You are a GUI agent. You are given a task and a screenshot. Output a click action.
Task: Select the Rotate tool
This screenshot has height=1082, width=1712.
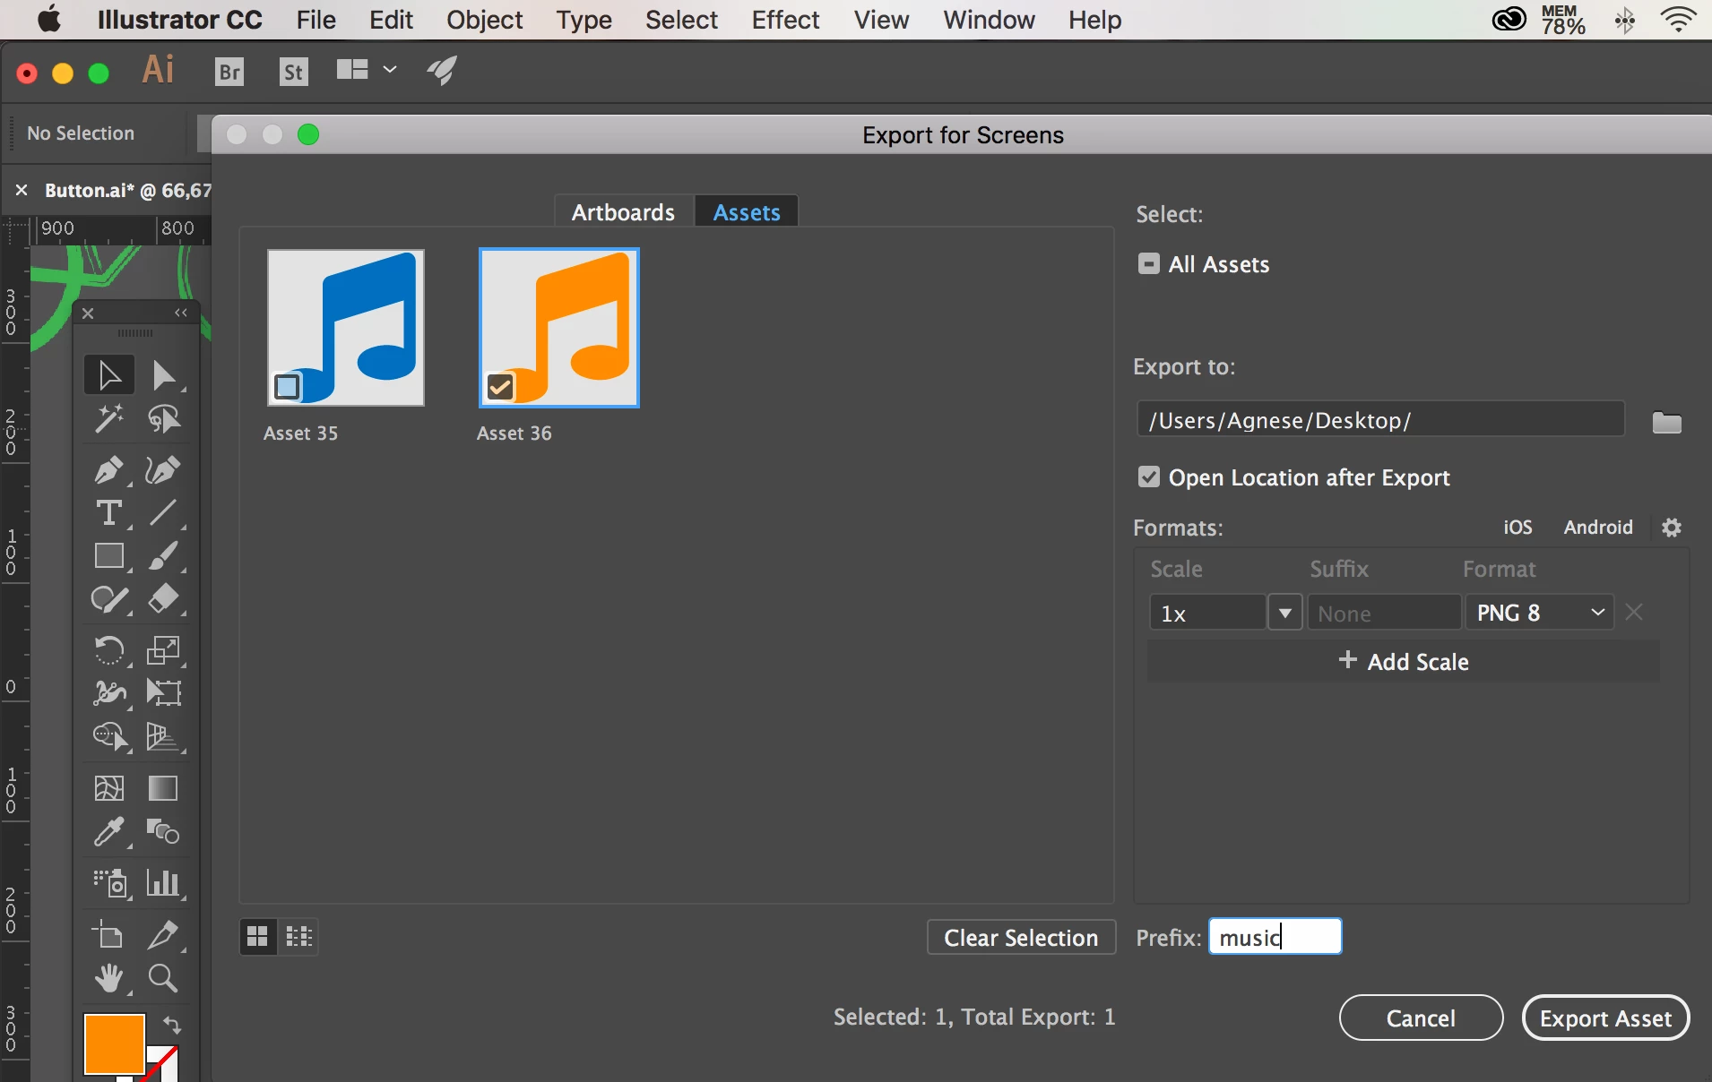pos(109,649)
